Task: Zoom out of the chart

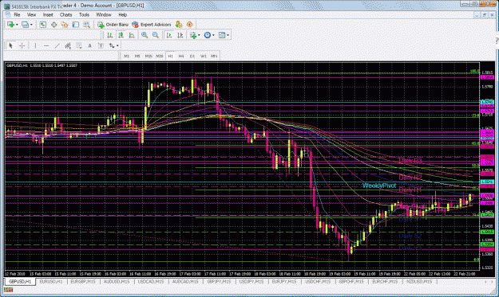Action: 156,35
